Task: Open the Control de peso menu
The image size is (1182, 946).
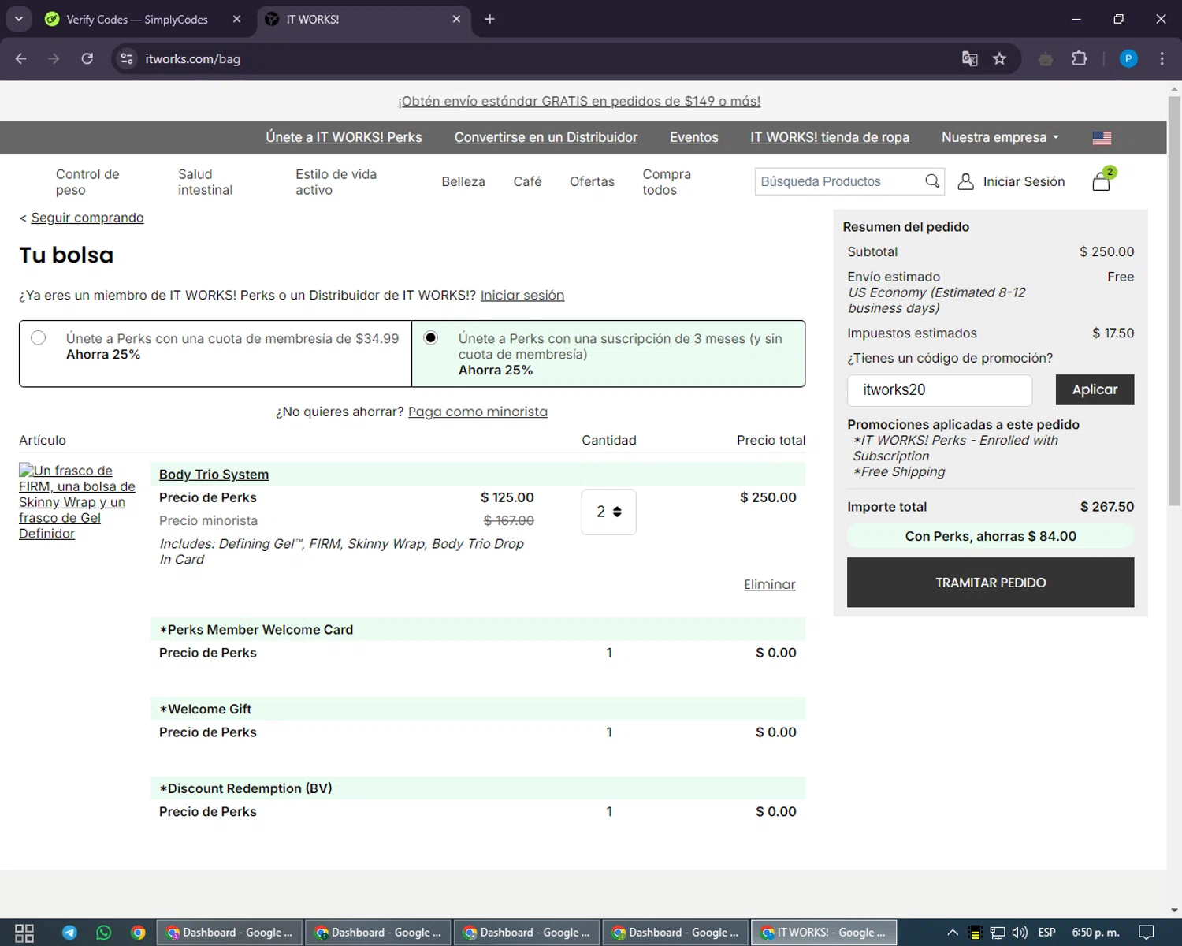Action: point(87,182)
